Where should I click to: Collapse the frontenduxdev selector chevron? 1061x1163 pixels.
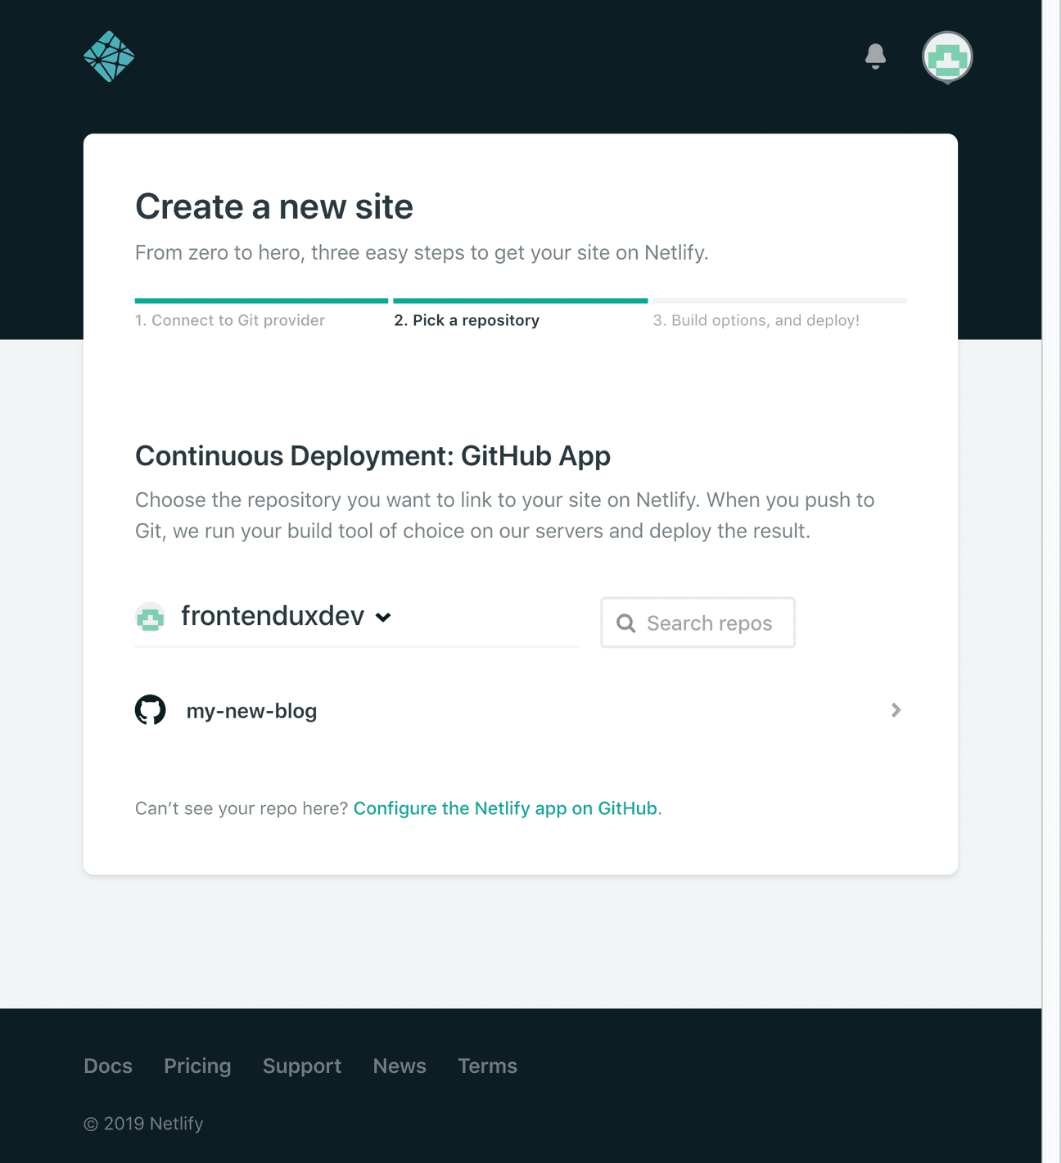point(384,618)
